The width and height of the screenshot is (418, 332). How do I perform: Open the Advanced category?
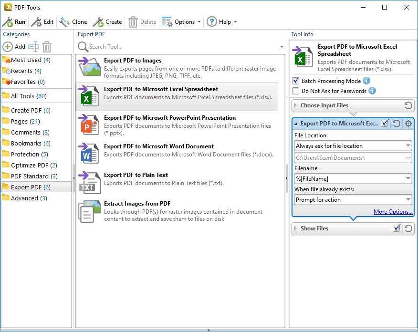(x=36, y=198)
